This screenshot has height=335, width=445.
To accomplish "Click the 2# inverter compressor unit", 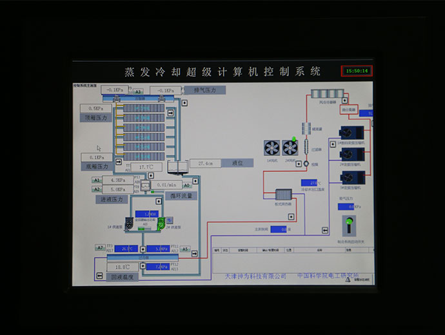I will click(x=351, y=155).
